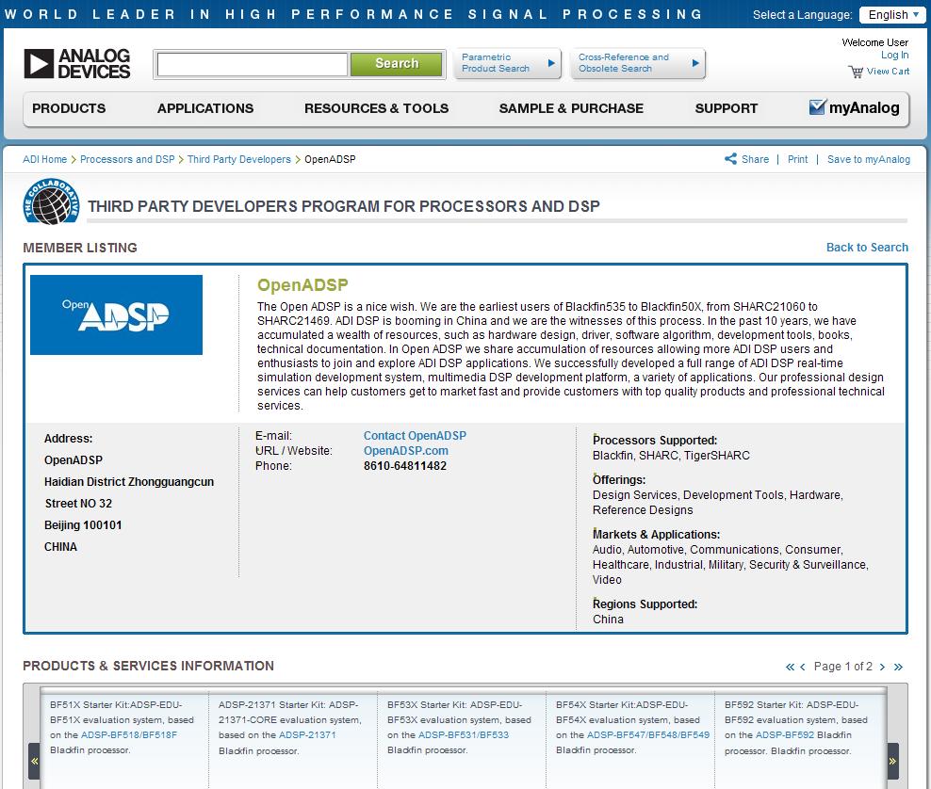Screen dimensions: 931x789
Task: Go to last page double arrow
Action: tap(898, 667)
